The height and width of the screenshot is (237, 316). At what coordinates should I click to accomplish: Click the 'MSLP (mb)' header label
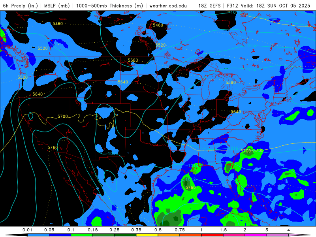(57, 6)
